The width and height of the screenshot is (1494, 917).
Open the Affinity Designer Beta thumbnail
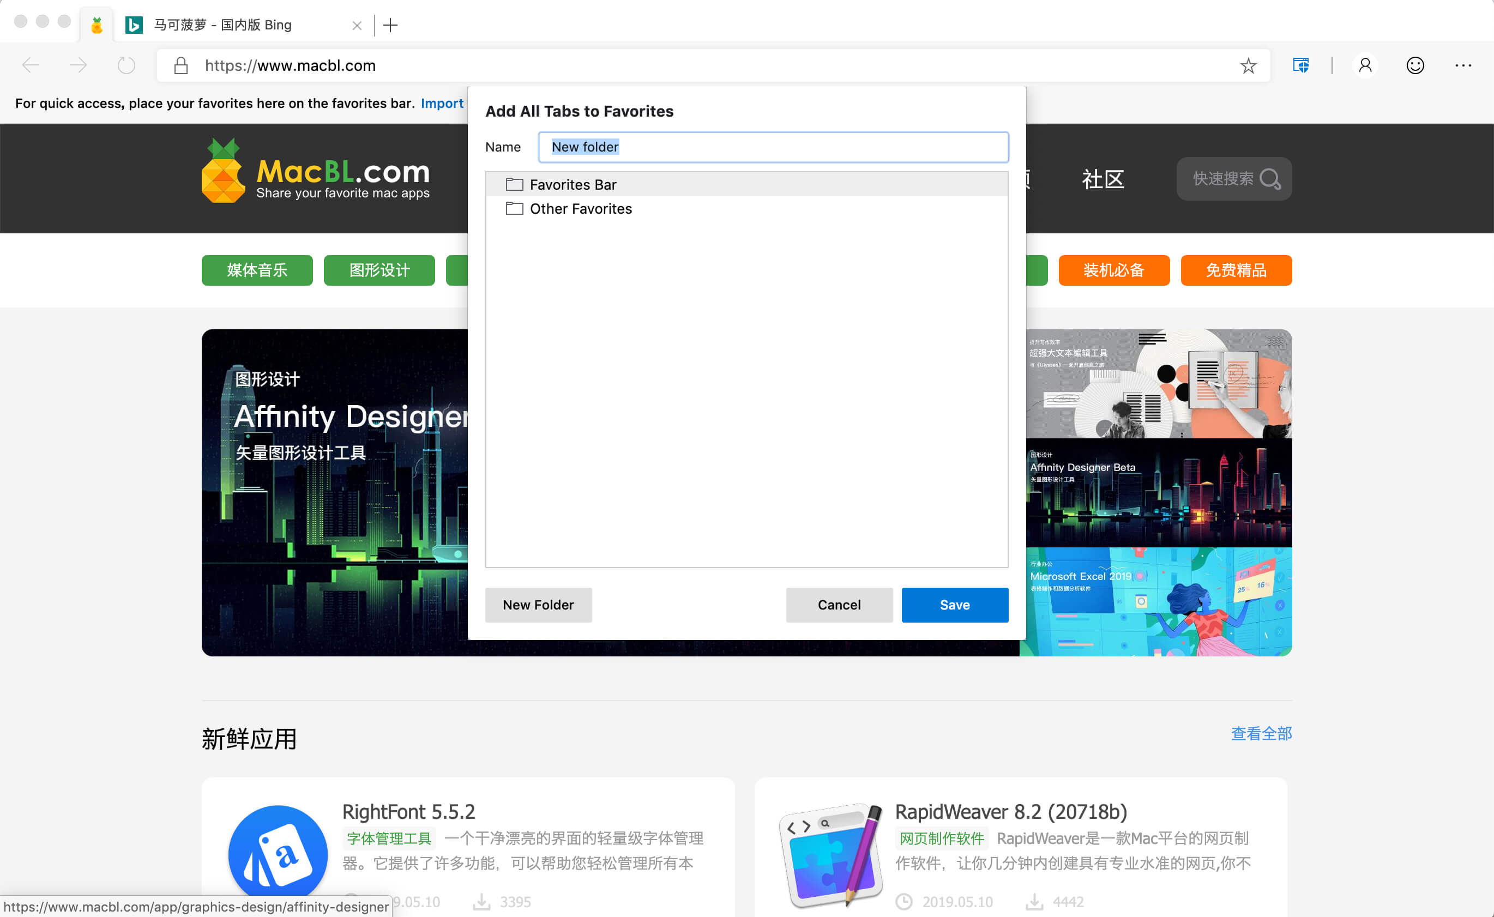tap(1159, 493)
